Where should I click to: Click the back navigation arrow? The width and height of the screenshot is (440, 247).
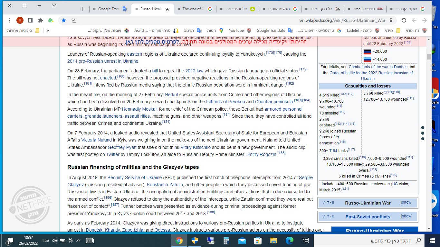414,20
